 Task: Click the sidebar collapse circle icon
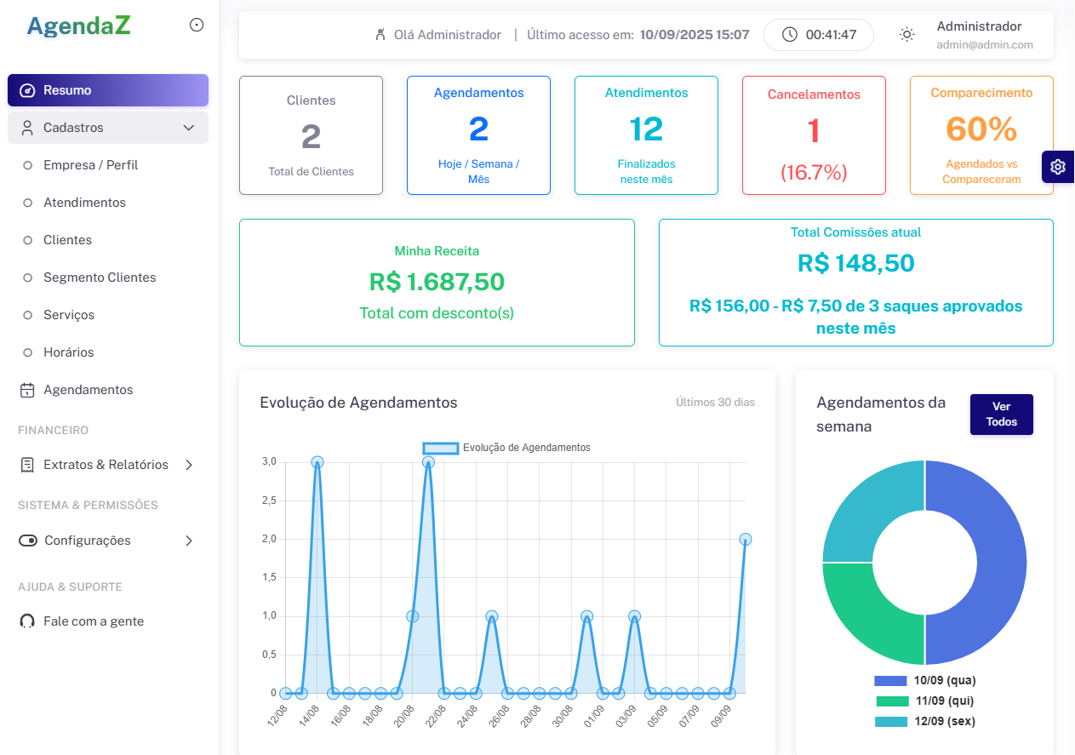click(197, 26)
